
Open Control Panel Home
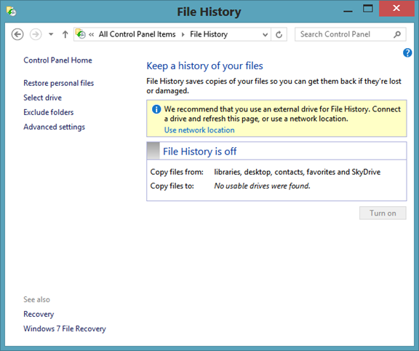pos(57,60)
